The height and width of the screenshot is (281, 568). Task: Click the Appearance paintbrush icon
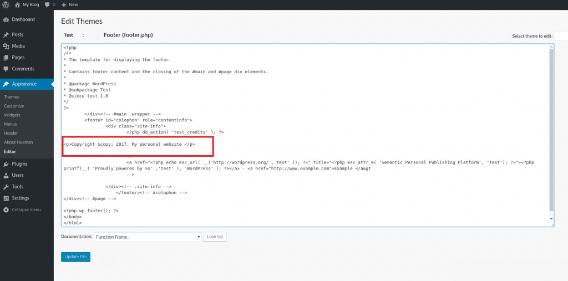click(6, 84)
